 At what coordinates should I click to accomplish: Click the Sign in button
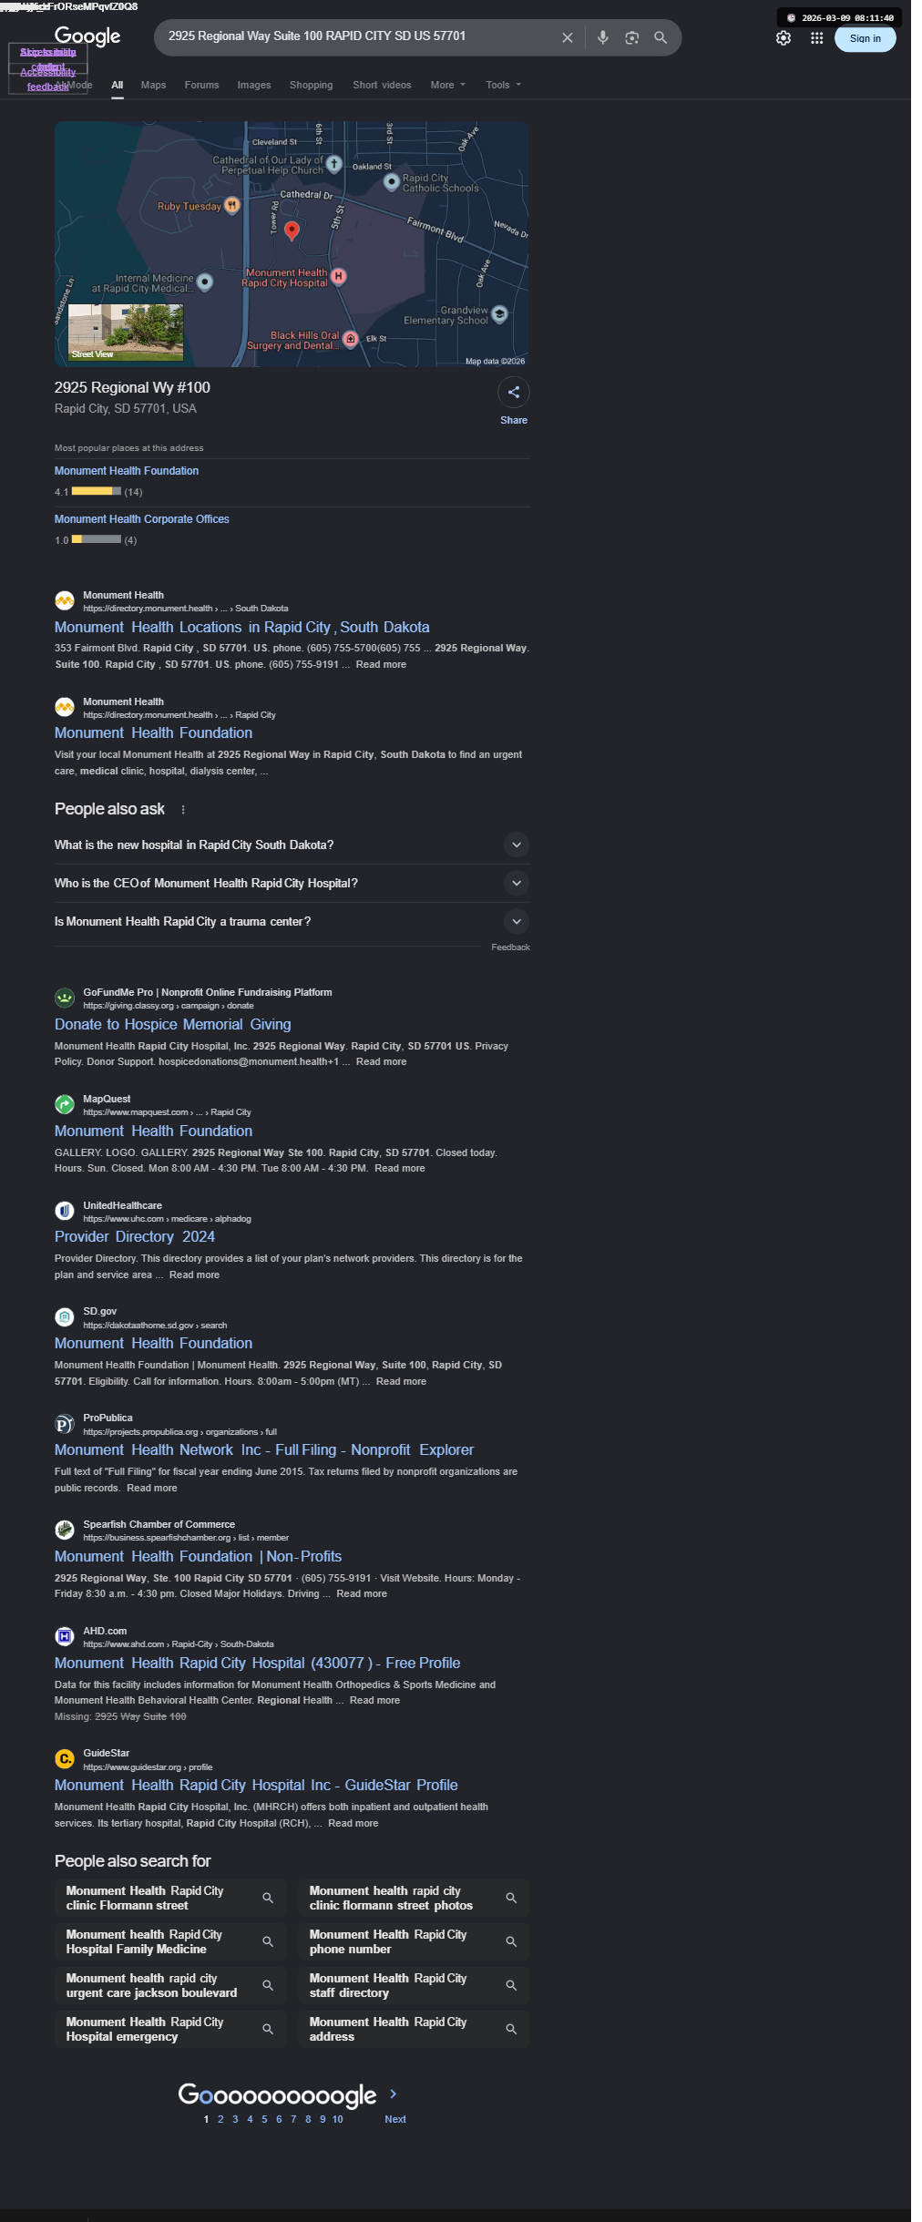coord(865,38)
